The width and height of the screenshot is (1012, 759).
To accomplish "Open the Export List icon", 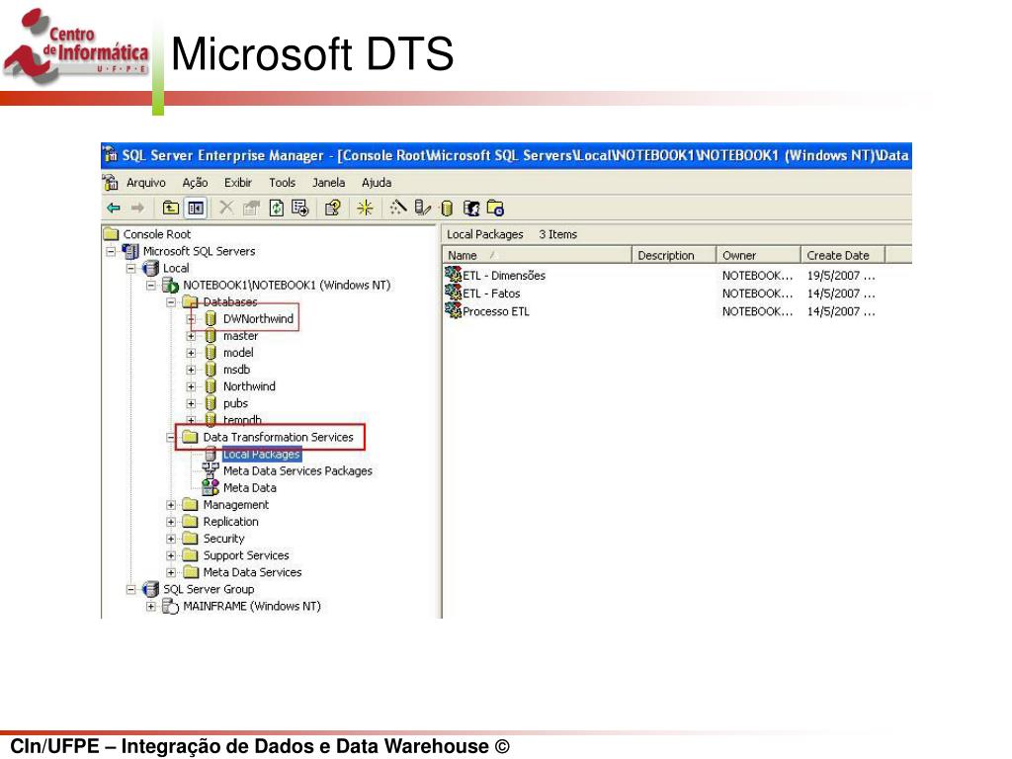I will pos(298,208).
